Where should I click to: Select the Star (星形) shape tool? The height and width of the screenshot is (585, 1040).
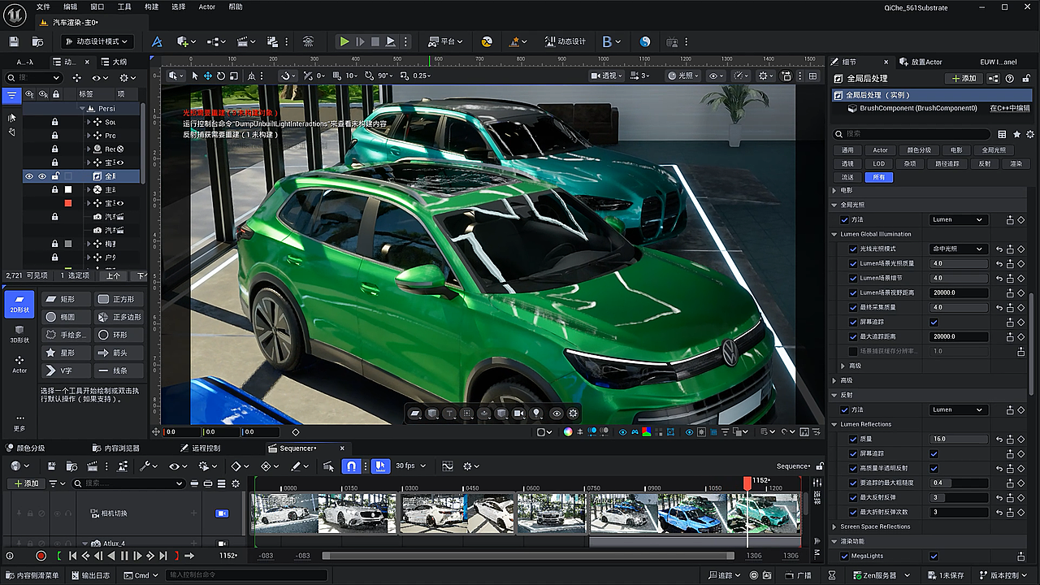coord(67,353)
